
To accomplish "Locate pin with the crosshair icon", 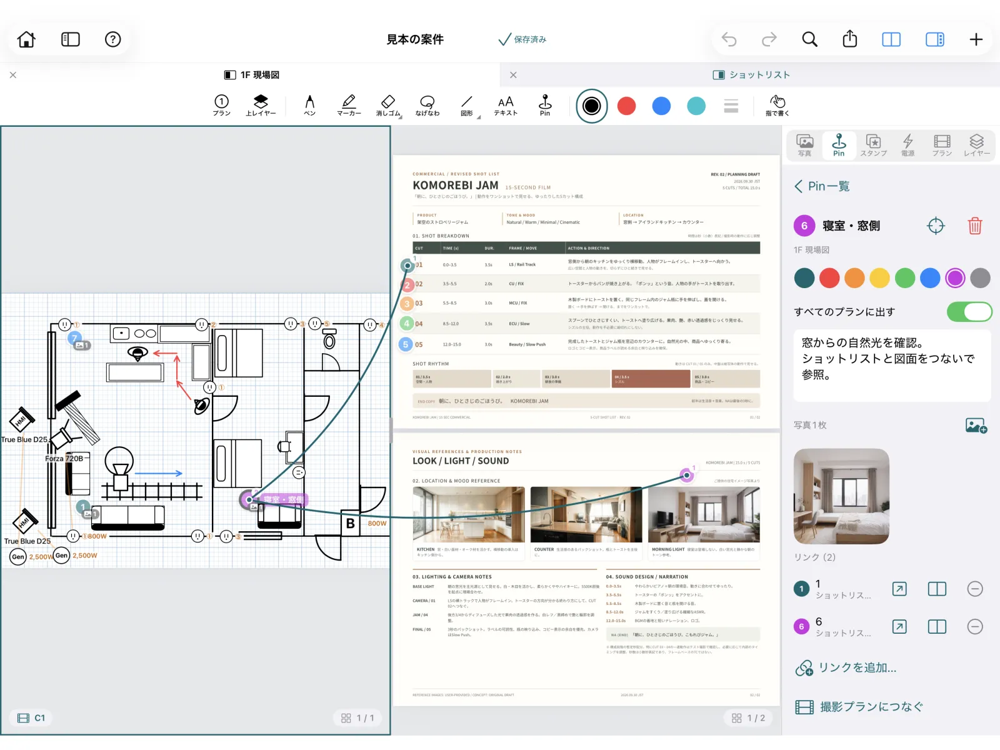I will pyautogui.click(x=936, y=226).
